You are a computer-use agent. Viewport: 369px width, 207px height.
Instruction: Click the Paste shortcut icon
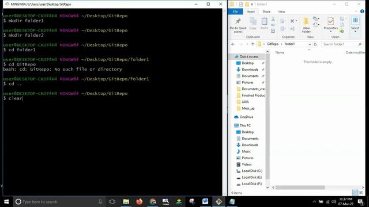point(273,30)
